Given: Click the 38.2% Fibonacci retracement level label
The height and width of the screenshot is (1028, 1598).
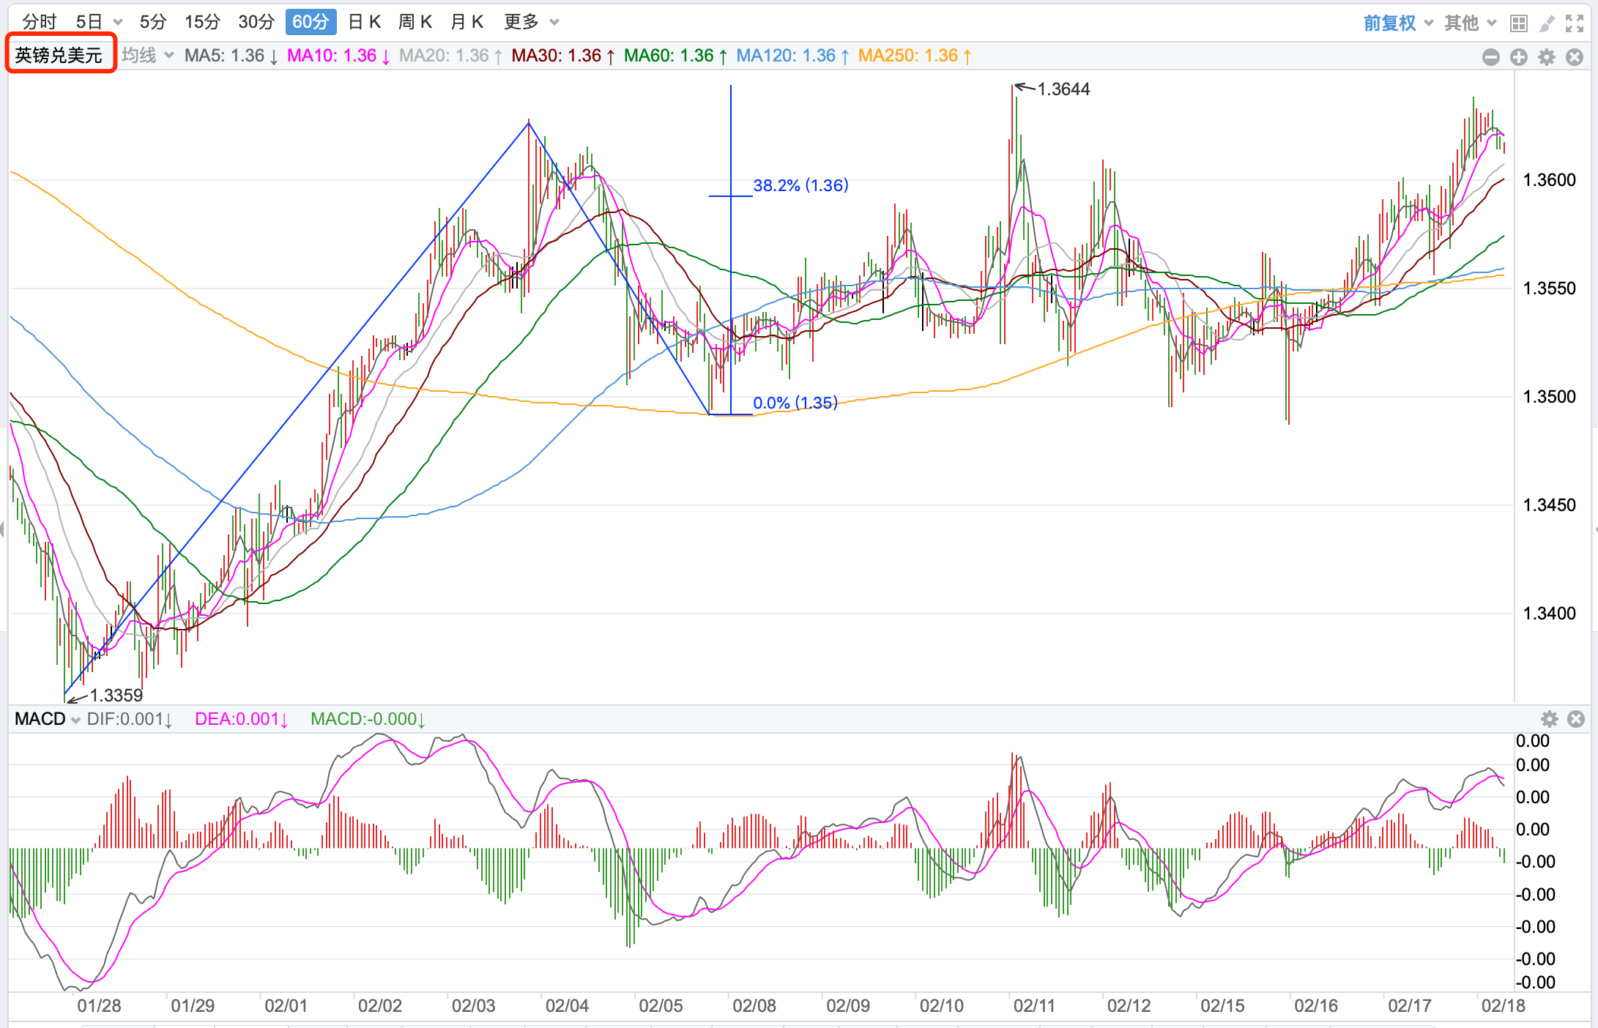Looking at the screenshot, I should 800,185.
